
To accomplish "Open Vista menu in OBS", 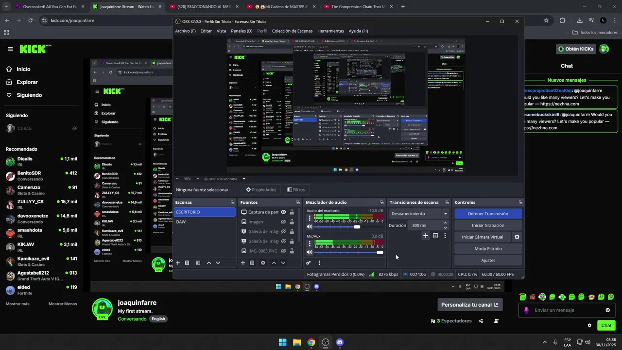I will [221, 31].
